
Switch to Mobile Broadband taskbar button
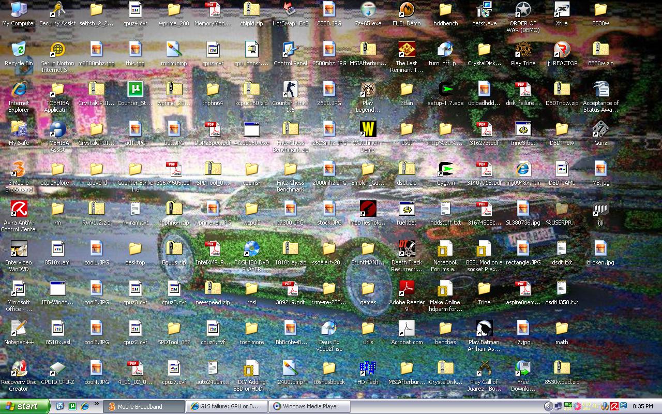(x=144, y=406)
